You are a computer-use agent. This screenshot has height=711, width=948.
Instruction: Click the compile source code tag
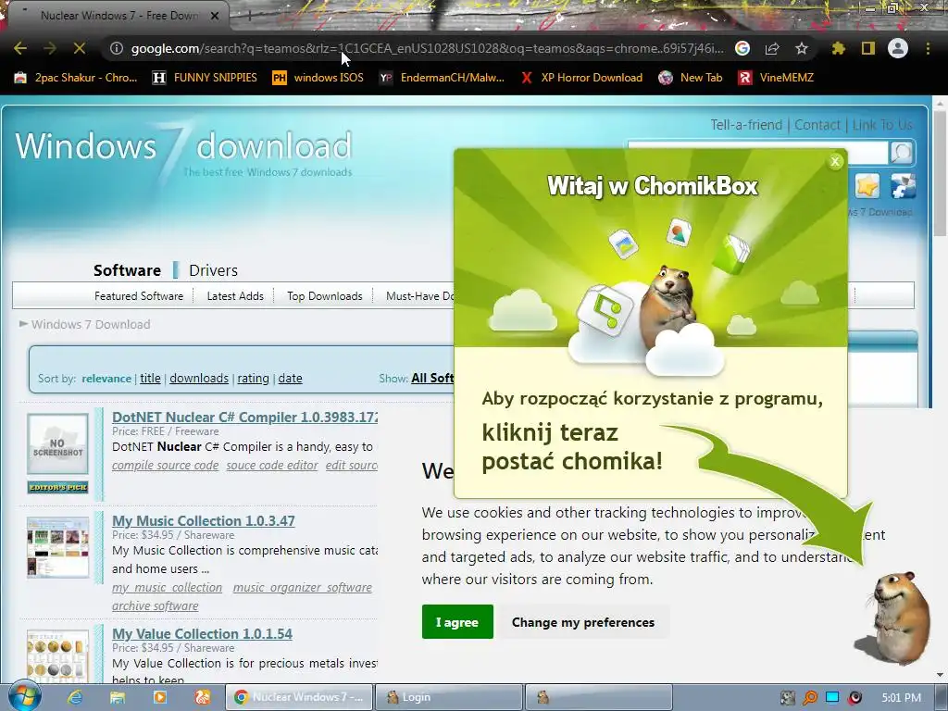click(x=165, y=466)
